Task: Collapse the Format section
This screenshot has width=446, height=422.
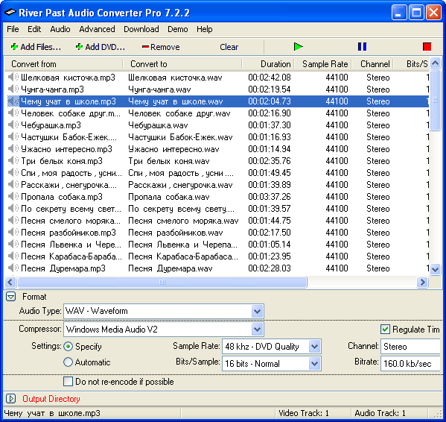Action: coord(11,297)
